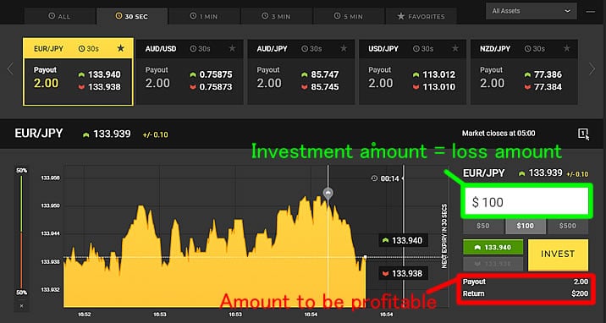606x323 pixels.
Task: Open the 3 MIN tab
Action: 277,16
